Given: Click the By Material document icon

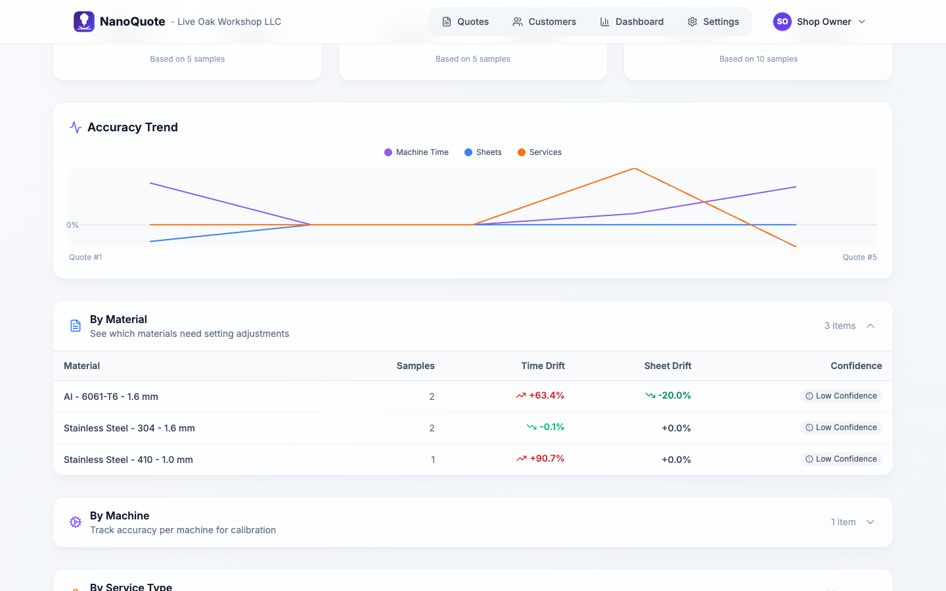Looking at the screenshot, I should coord(76,326).
